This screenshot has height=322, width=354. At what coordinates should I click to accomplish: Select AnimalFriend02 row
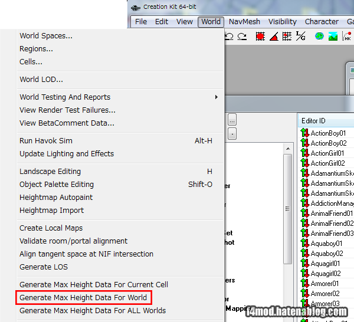click(326, 224)
